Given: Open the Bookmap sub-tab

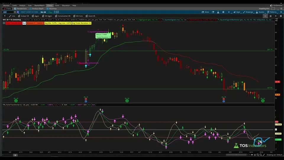Looking at the screenshot, I should 51,9.
